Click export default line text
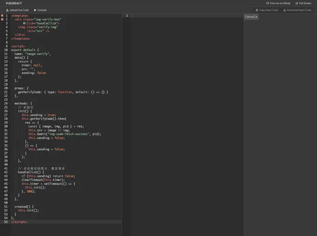 point(25,50)
